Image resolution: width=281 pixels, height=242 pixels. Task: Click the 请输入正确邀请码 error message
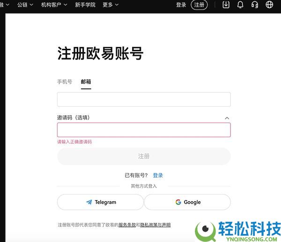pyautogui.click(x=74, y=142)
